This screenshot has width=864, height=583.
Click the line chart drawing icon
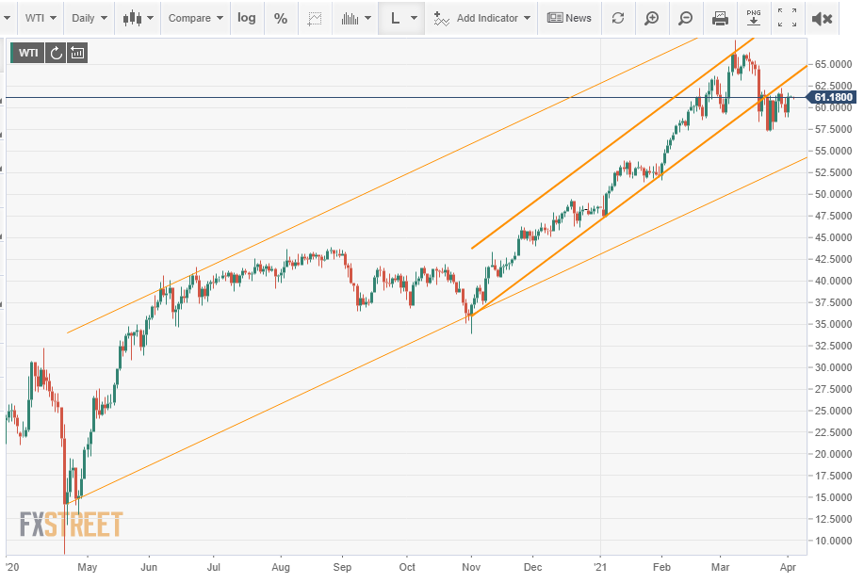pyautogui.click(x=315, y=18)
